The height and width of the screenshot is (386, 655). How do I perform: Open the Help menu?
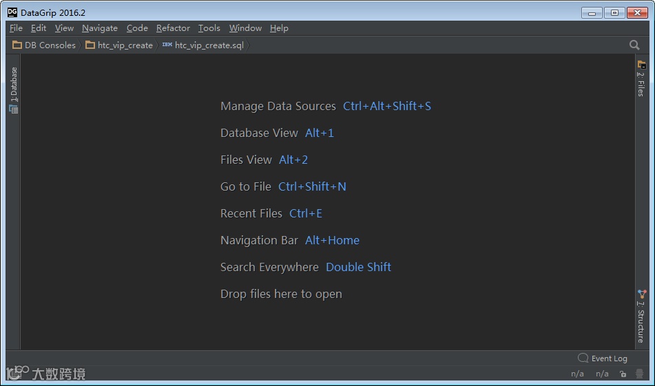coord(279,28)
